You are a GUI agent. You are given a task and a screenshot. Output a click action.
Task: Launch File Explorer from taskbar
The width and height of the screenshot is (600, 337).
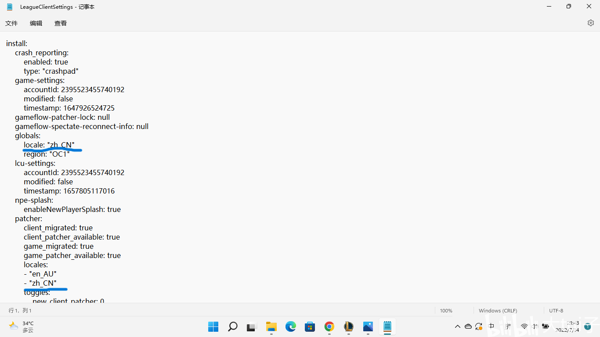coord(271,326)
